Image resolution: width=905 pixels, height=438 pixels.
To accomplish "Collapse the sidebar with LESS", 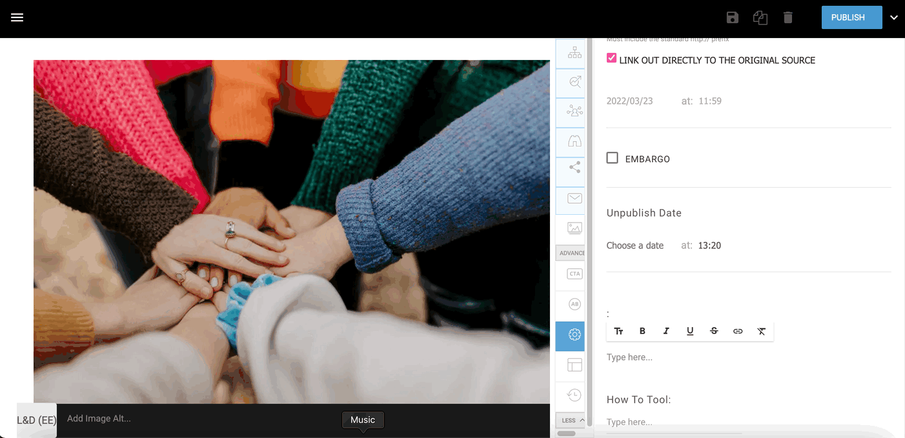I will [571, 421].
